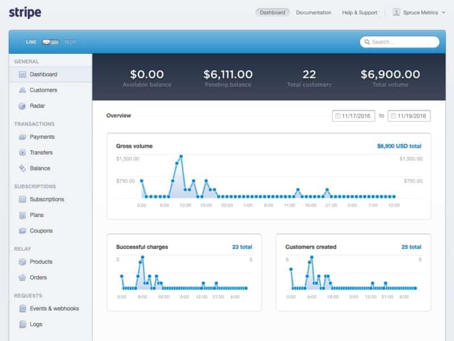
Task: Click inside the Search input field
Action: pos(400,42)
